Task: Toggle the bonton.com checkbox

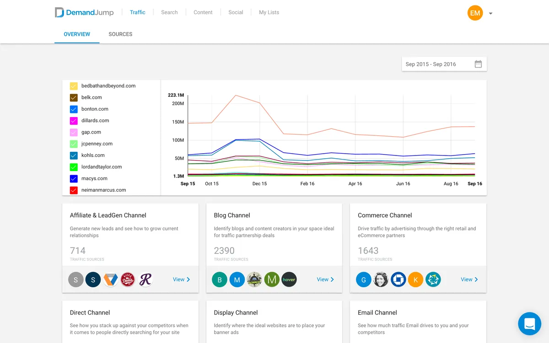Action: tap(74, 109)
